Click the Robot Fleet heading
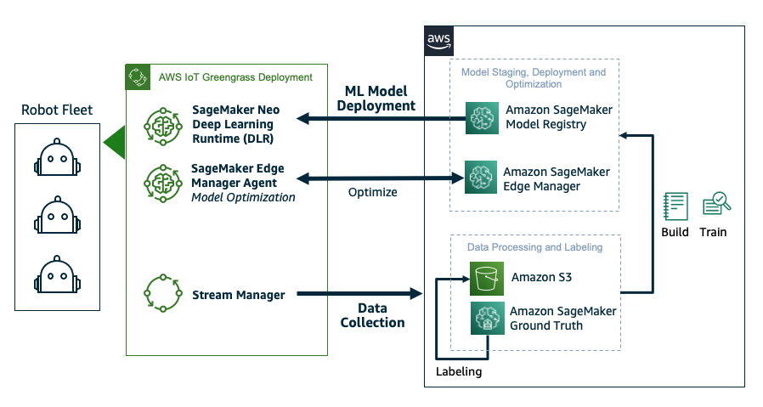Screen dimensions: 763x407 pos(57,110)
